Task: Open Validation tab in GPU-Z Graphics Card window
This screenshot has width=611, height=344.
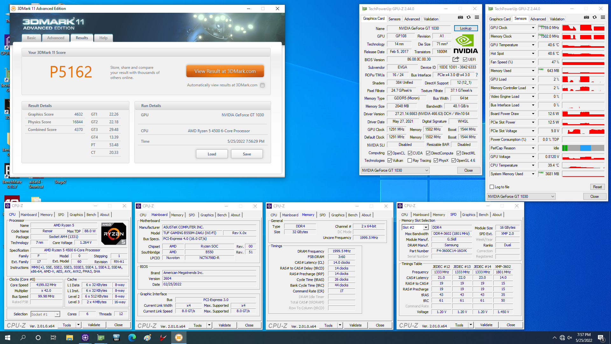Action: [x=431, y=19]
